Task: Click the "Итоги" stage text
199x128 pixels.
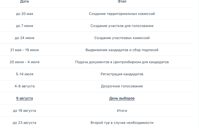Action: click(x=122, y=111)
